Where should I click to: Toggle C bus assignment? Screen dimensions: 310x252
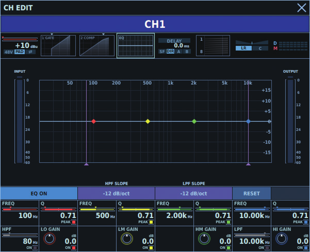pyautogui.click(x=260, y=48)
